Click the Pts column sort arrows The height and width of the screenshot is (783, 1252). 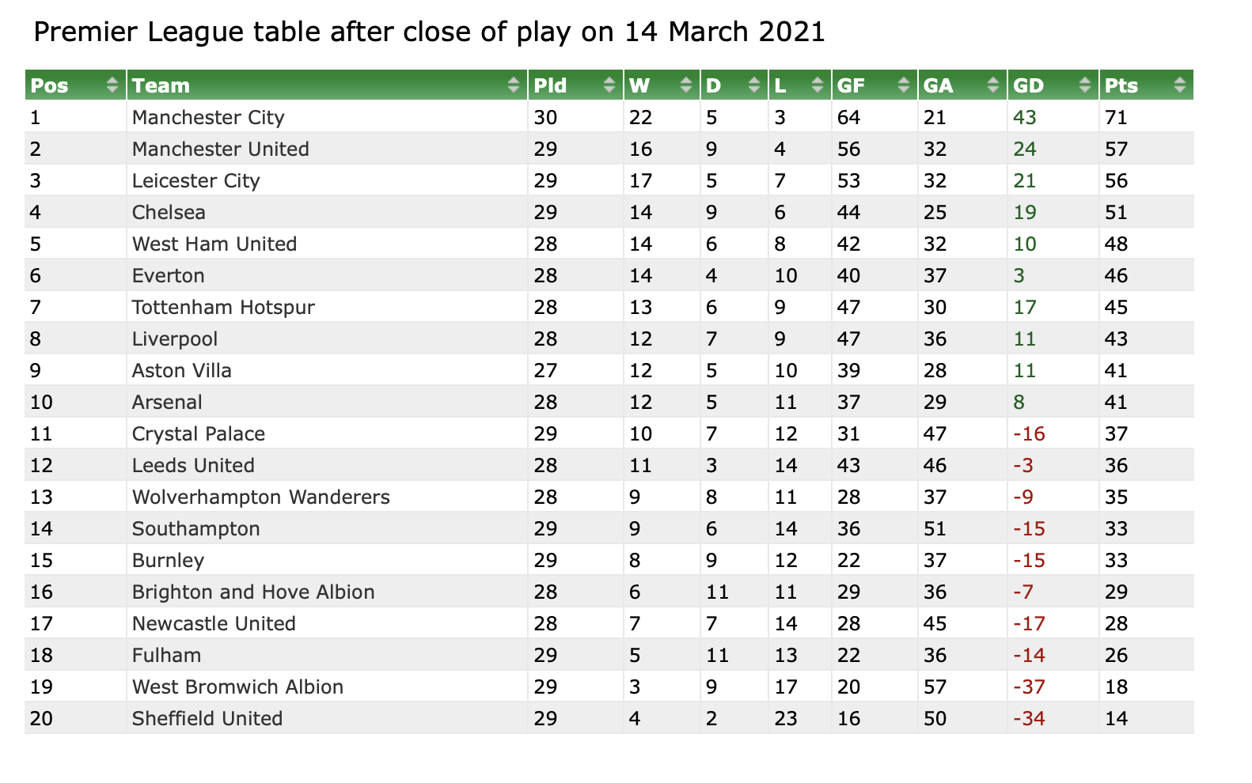(x=1180, y=85)
